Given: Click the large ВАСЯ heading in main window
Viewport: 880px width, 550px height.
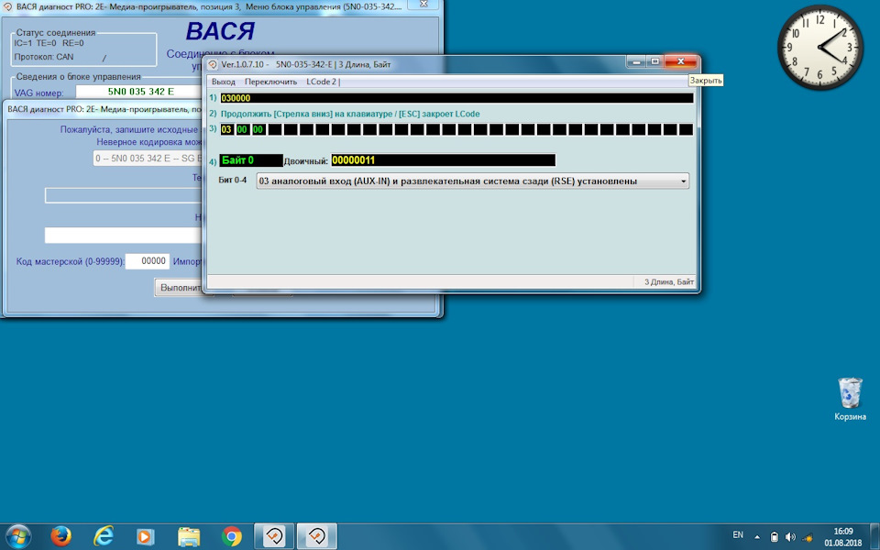Looking at the screenshot, I should point(220,31).
